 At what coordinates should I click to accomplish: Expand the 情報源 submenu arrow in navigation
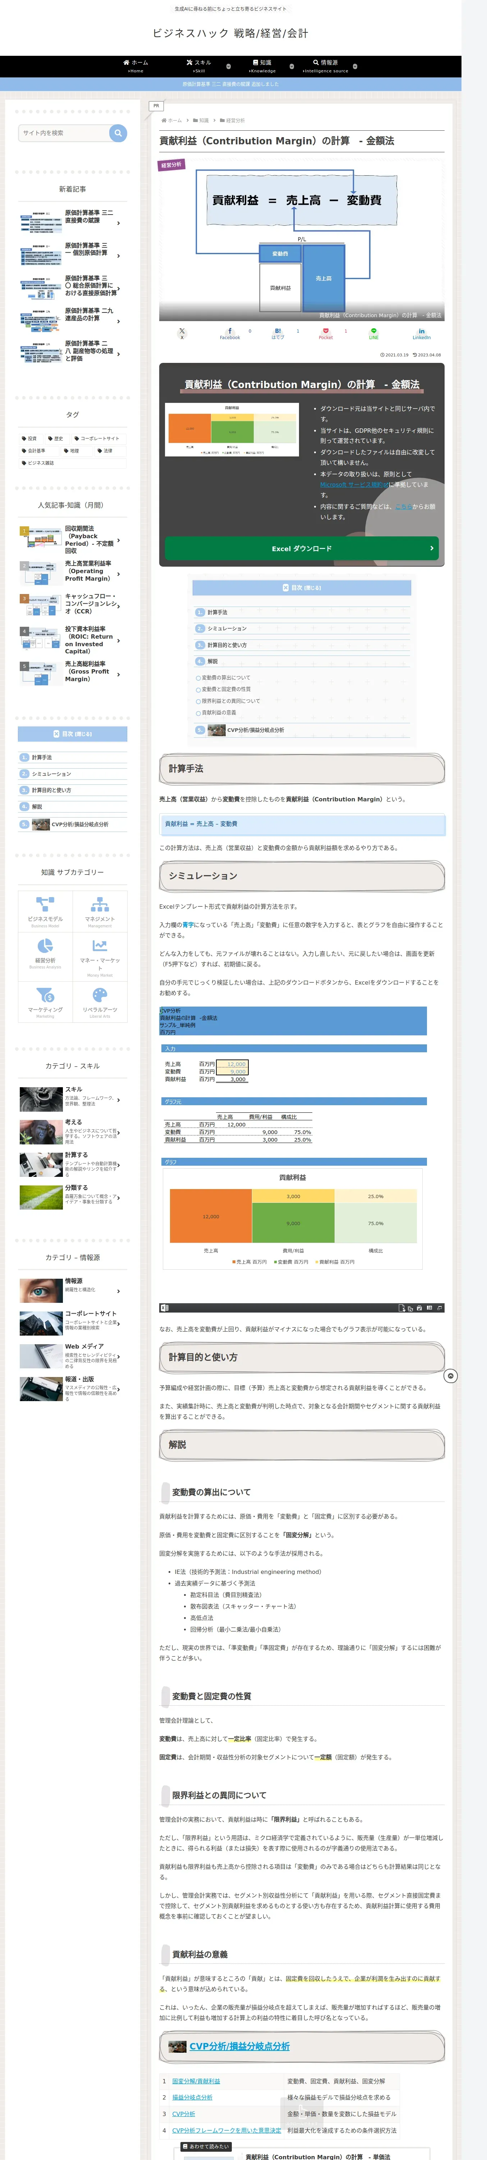pyautogui.click(x=355, y=66)
